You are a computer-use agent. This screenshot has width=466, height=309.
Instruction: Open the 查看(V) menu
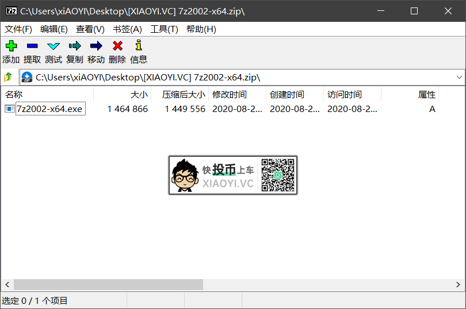pyautogui.click(x=90, y=29)
